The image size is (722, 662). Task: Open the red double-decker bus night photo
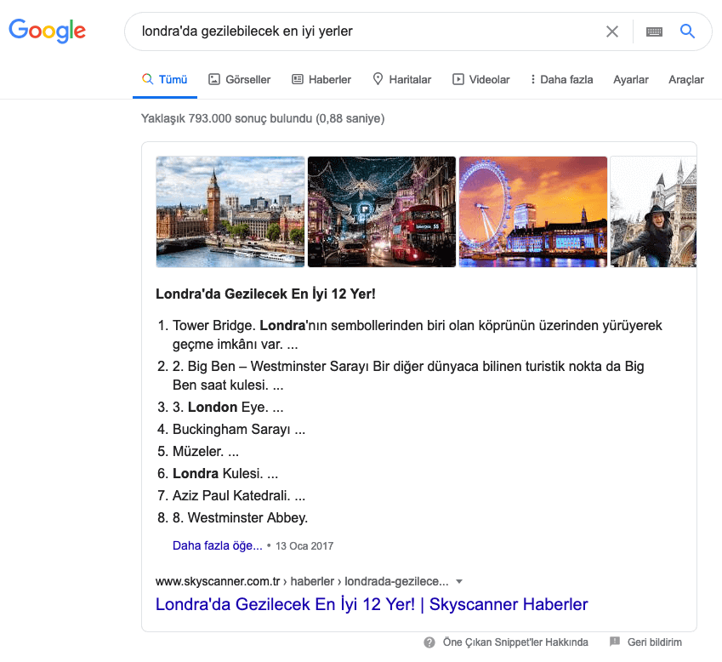(x=382, y=212)
